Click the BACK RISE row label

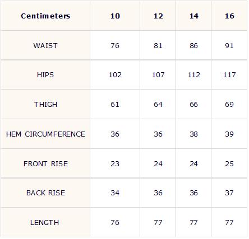point(45,193)
